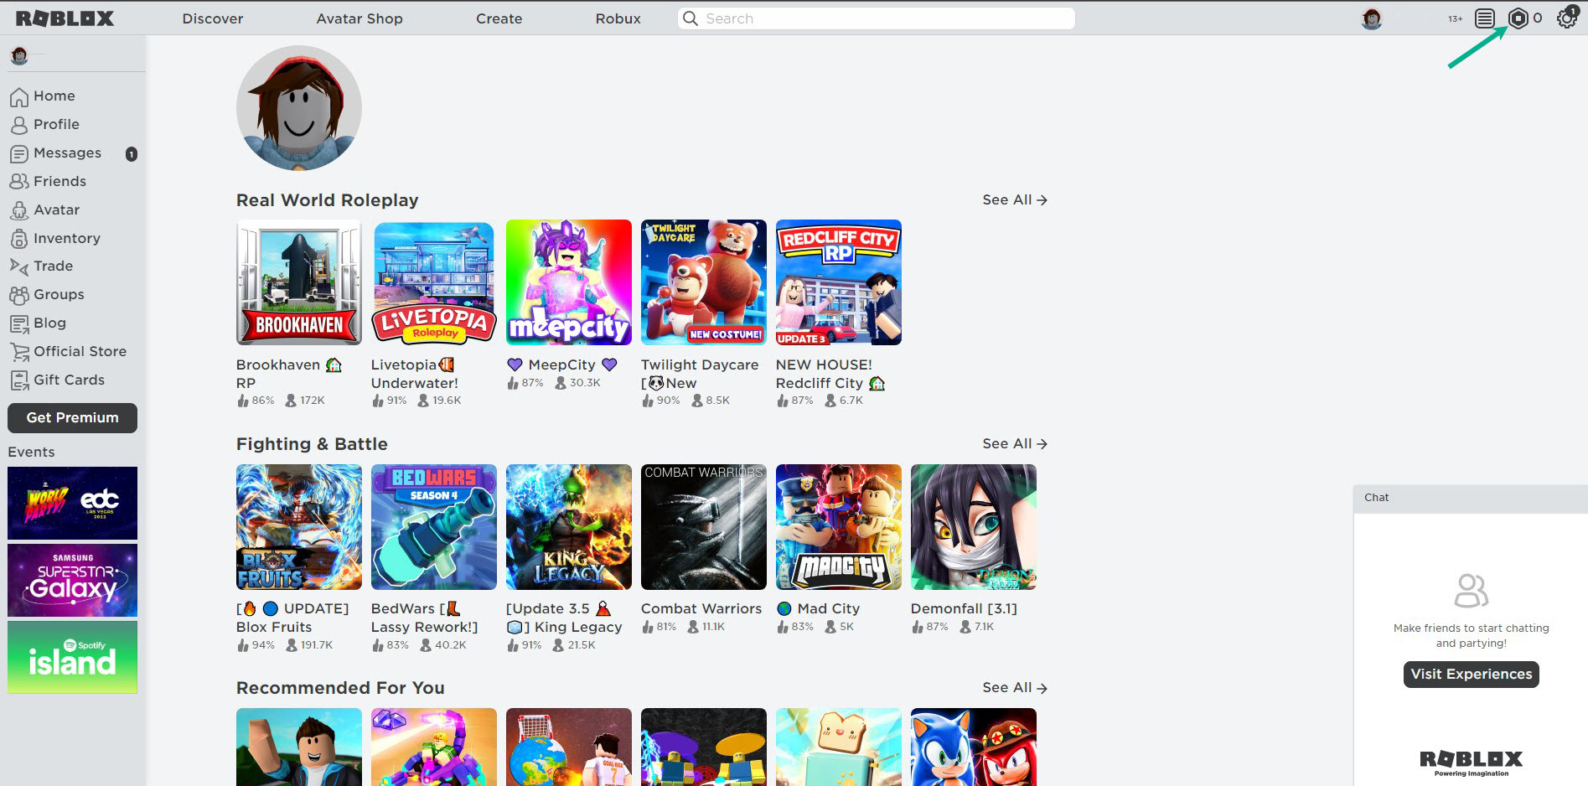This screenshot has height=786, width=1588.
Task: Switch to the Avatar Shop tab
Action: point(359,18)
